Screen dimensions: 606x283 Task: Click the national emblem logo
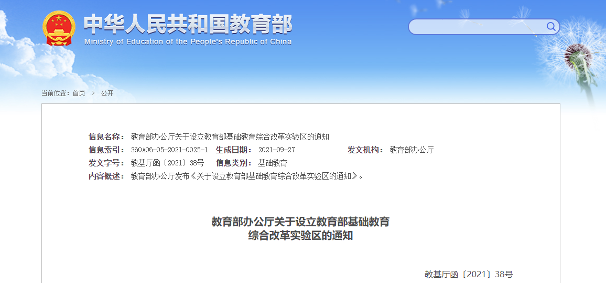(59, 28)
